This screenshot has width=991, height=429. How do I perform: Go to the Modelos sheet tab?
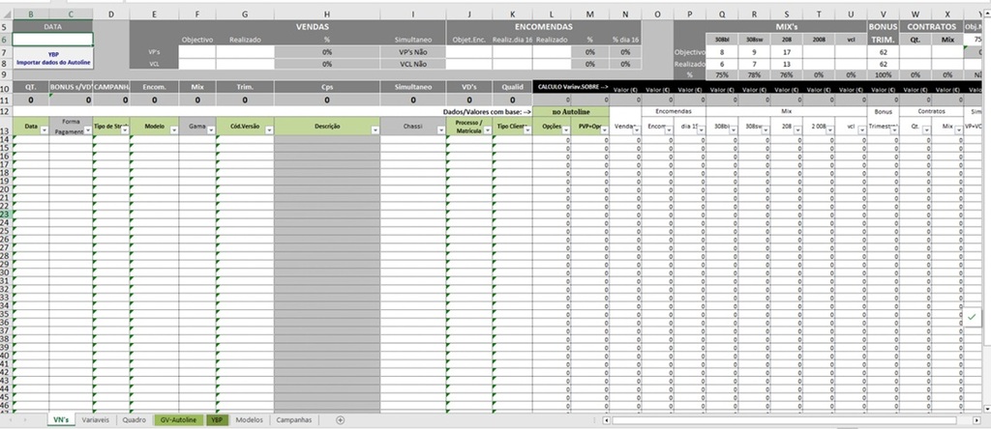[x=249, y=420]
